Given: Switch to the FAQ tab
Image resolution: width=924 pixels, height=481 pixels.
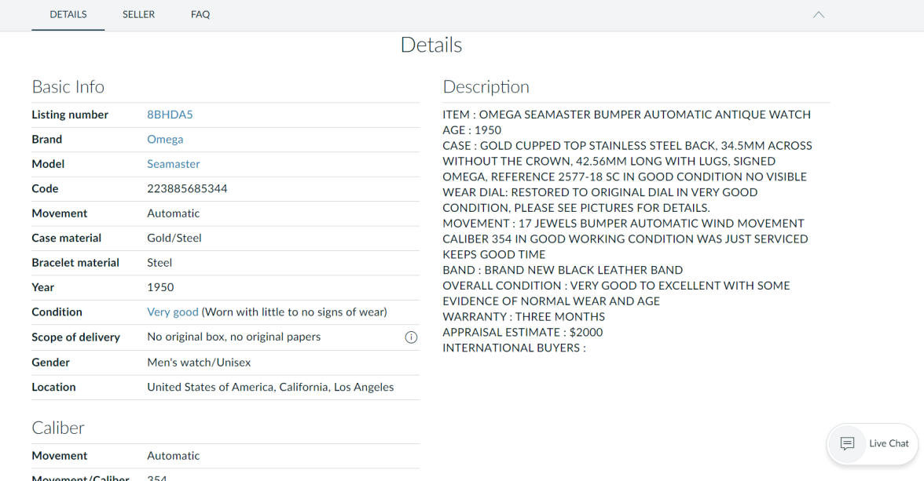Looking at the screenshot, I should [x=200, y=14].
